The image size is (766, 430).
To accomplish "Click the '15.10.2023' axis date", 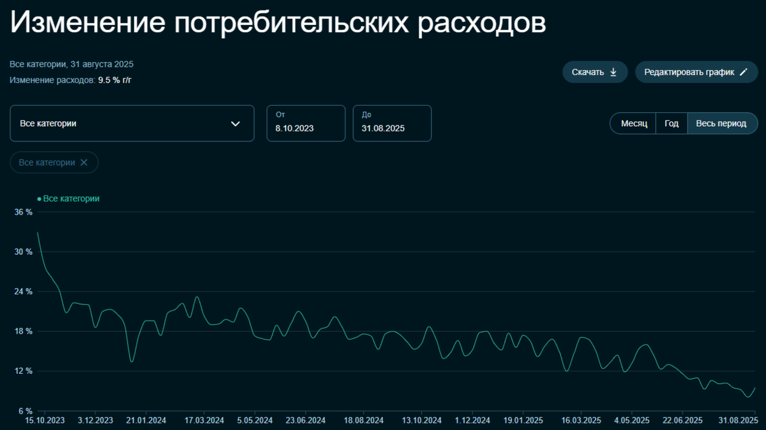I will pyautogui.click(x=45, y=420).
